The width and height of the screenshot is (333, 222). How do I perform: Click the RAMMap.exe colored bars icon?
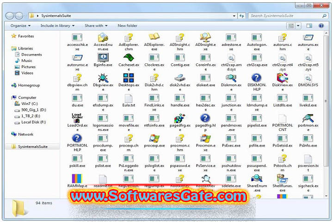77,179
